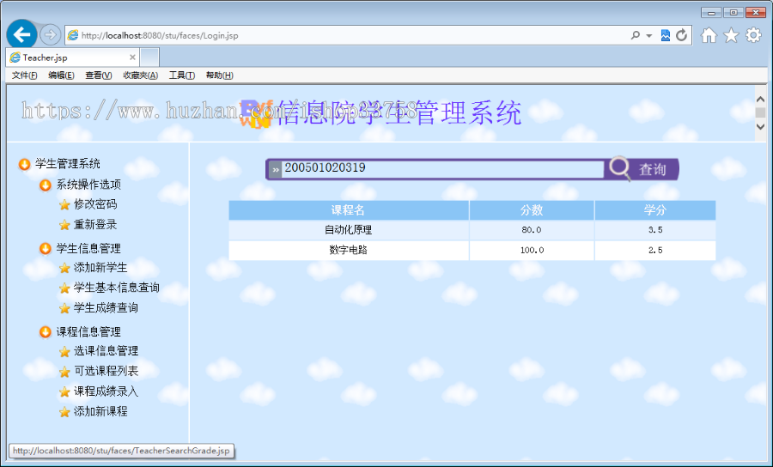Viewport: 773px width, 467px height.
Task: Select the 课程信息管理 tree label
Action: pyautogui.click(x=88, y=332)
